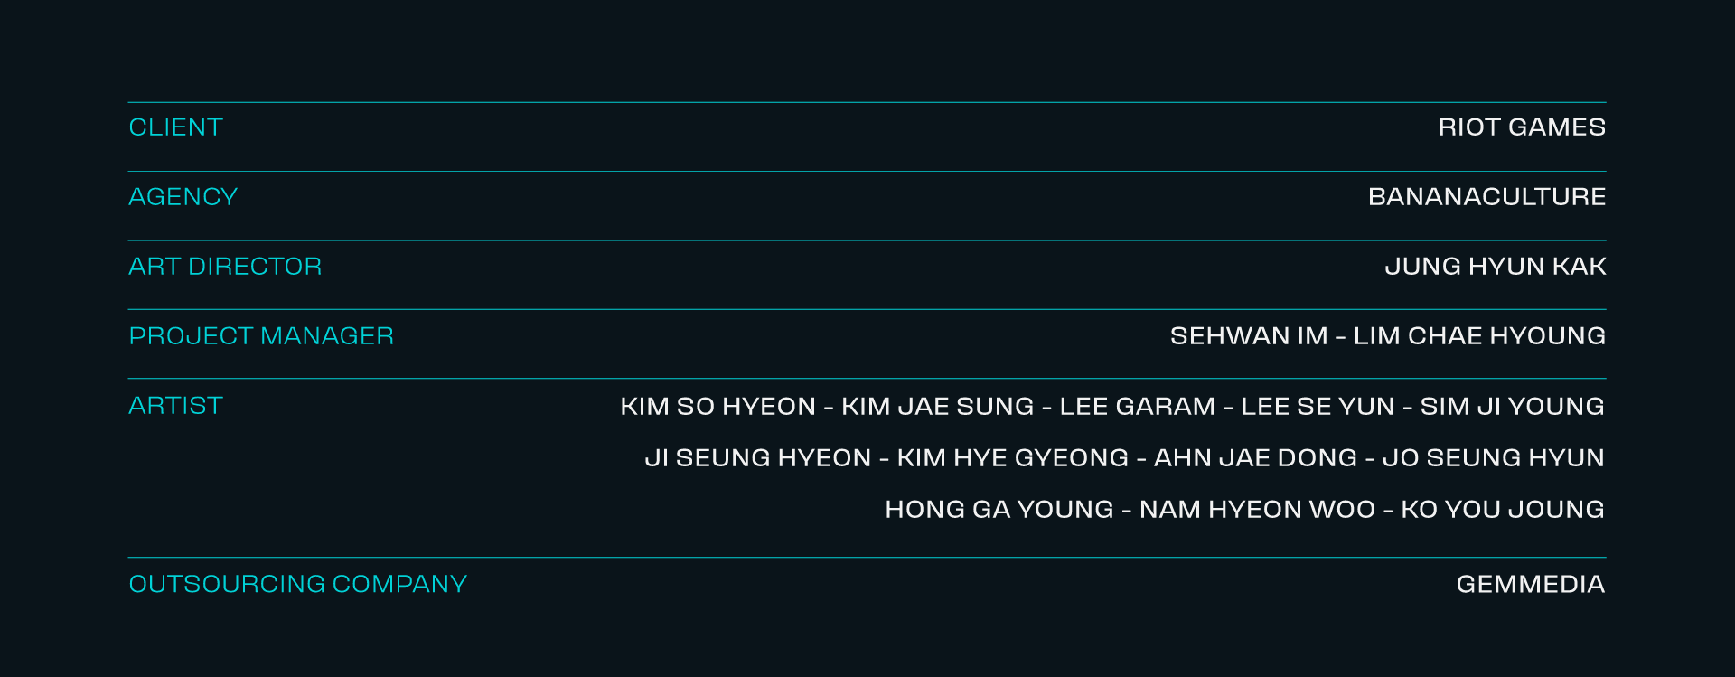Select project manager SEHWAN IM
Image resolution: width=1735 pixels, height=677 pixels.
coord(1249,336)
